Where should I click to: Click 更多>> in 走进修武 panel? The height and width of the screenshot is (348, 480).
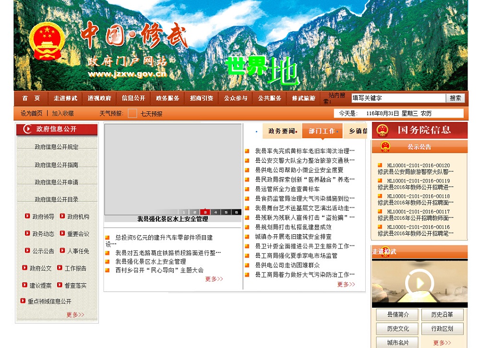coord(442,343)
